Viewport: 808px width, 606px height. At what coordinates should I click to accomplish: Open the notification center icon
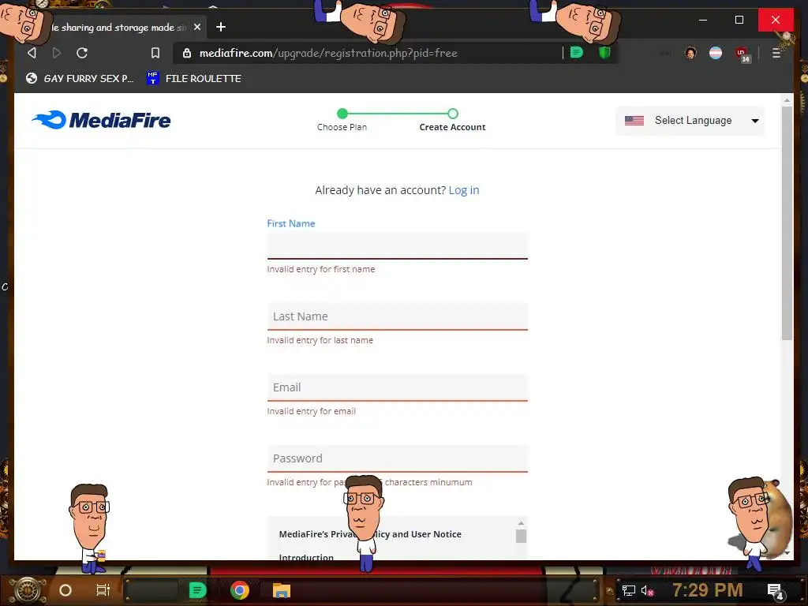point(776,591)
